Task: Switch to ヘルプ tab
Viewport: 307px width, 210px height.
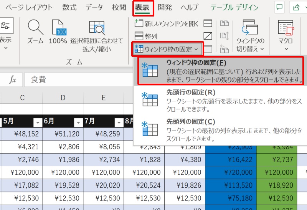Action: coord(190,7)
